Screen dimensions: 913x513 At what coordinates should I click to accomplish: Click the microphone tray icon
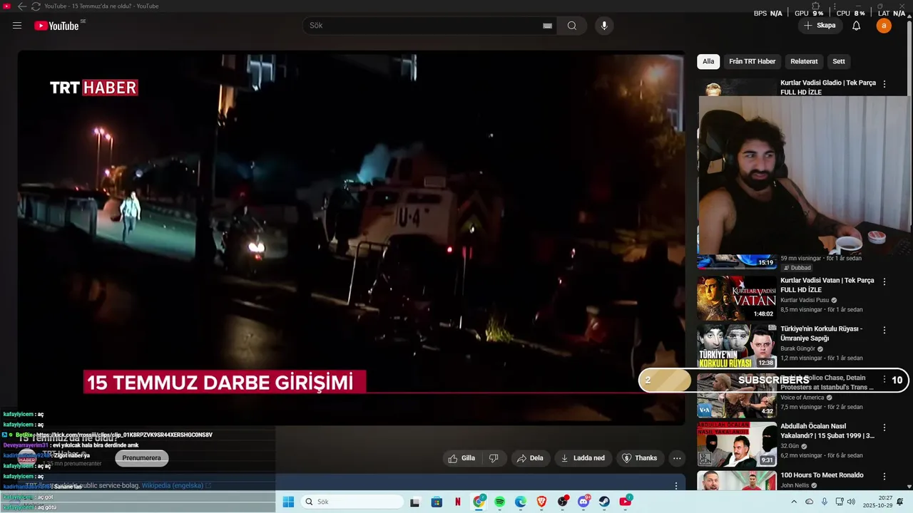[x=825, y=502]
